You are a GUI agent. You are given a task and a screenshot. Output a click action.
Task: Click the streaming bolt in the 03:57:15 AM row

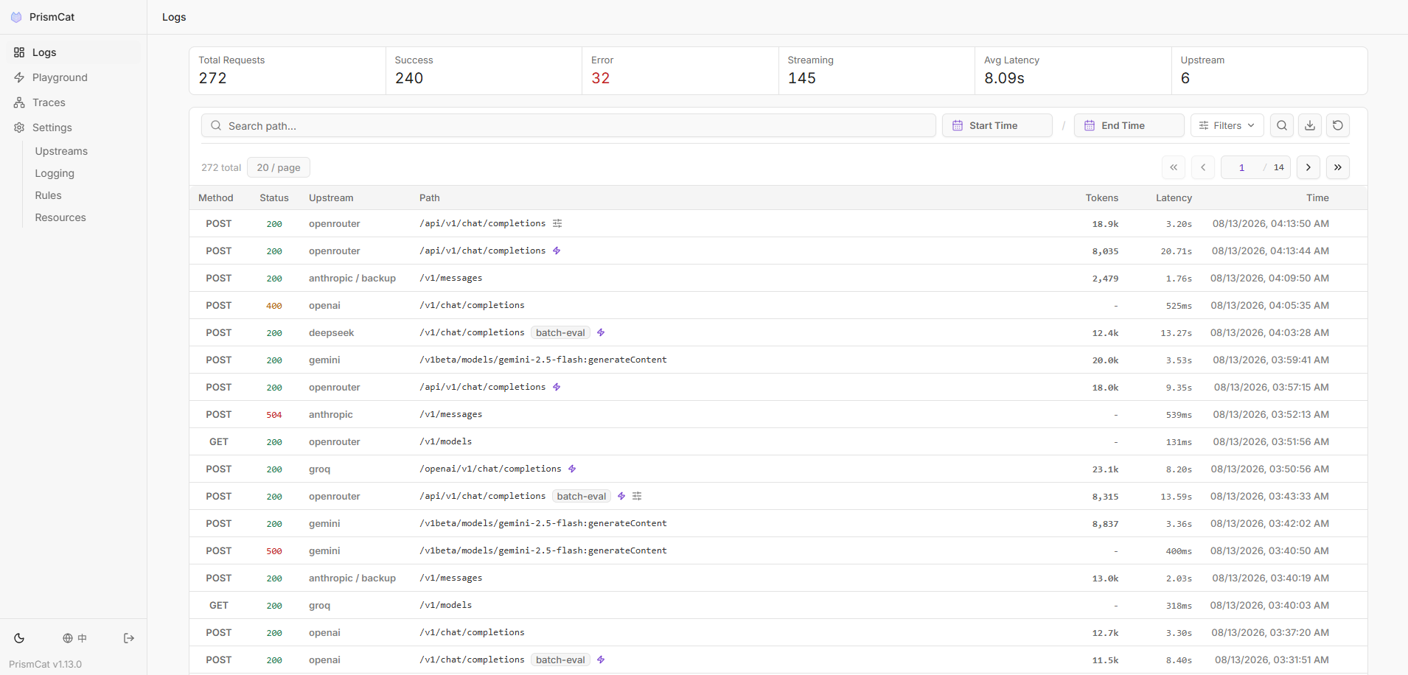pos(557,387)
